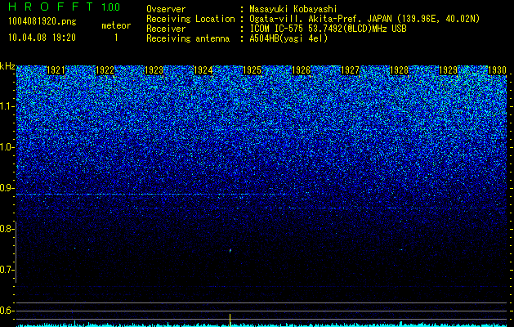Click the date stamp 10.04.08 19:20
This screenshot has height=327, width=514.
(x=42, y=38)
